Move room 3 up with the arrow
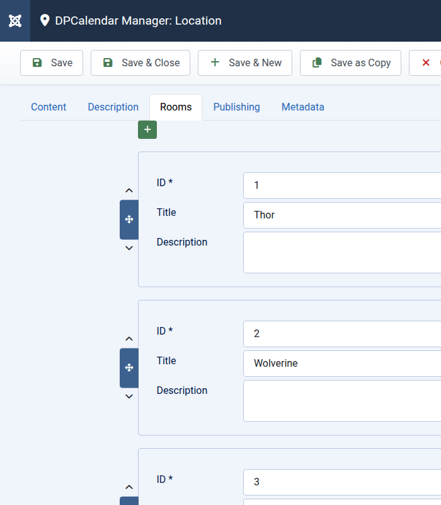Viewport: 441px width, 505px height. tap(129, 487)
